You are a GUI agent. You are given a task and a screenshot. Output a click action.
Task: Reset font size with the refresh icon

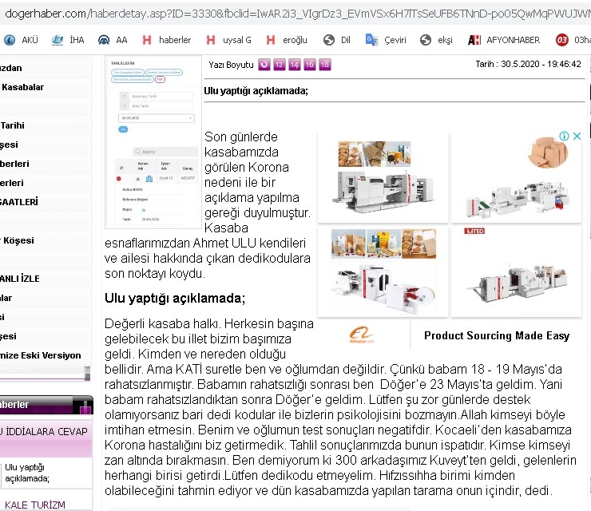(264, 65)
